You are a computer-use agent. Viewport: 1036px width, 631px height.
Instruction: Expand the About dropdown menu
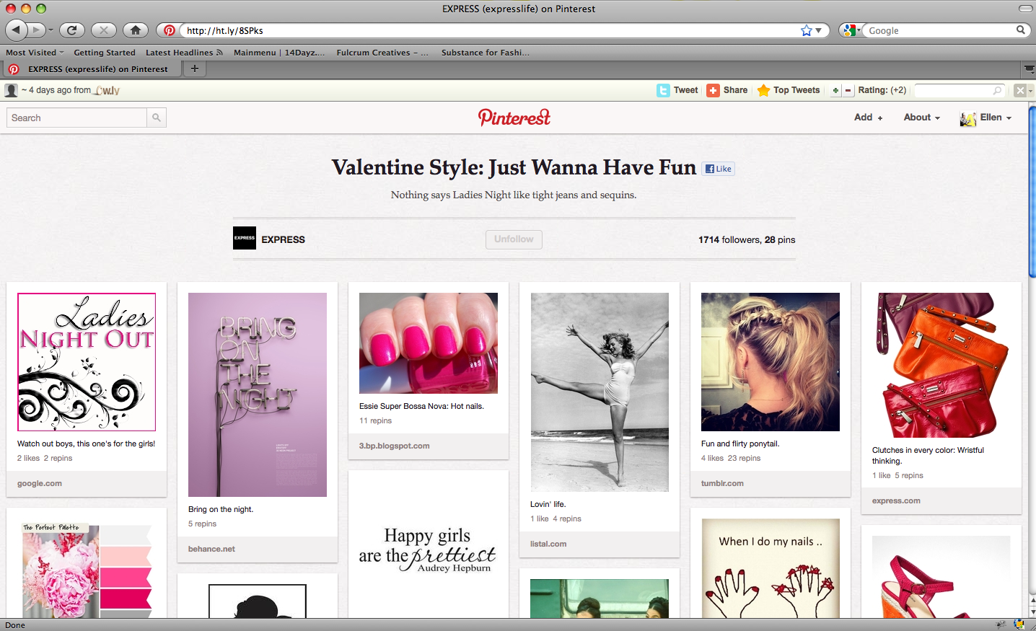[x=922, y=117]
